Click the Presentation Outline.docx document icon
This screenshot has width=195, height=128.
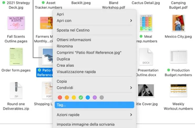pos(146,56)
